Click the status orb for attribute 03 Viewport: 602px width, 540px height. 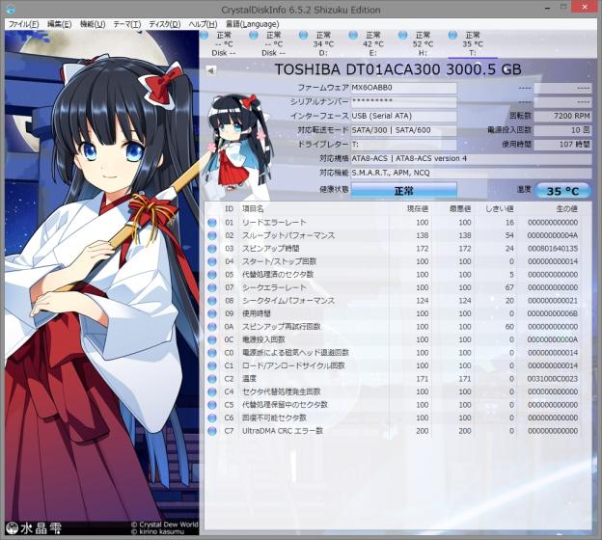click(212, 249)
